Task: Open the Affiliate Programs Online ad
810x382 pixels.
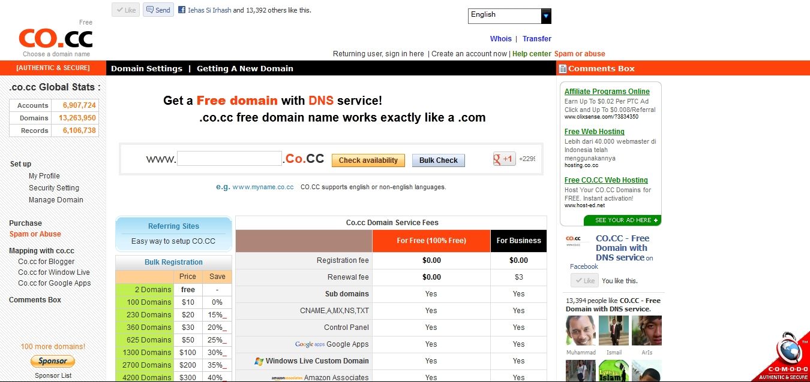Action: tap(607, 92)
